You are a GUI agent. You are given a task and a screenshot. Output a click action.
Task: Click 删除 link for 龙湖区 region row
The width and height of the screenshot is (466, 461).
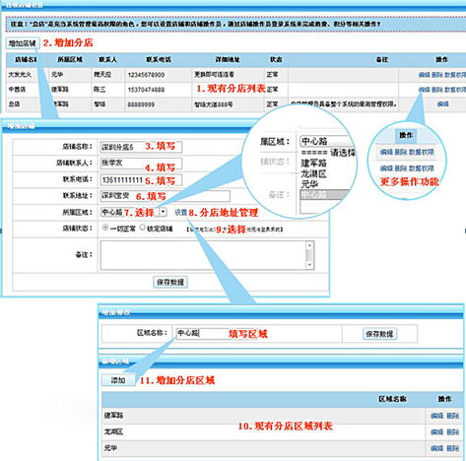coord(453,431)
